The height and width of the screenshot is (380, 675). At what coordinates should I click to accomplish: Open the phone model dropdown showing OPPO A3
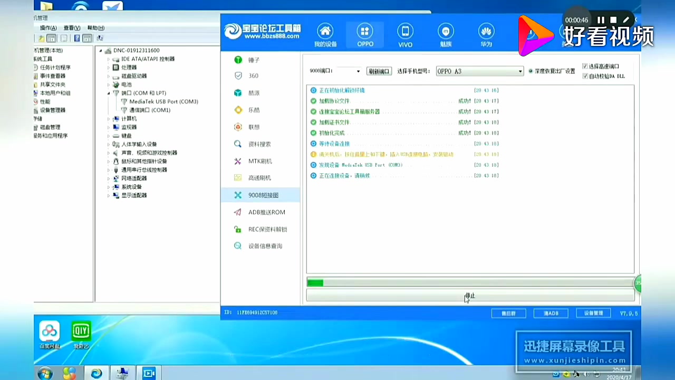tap(479, 71)
